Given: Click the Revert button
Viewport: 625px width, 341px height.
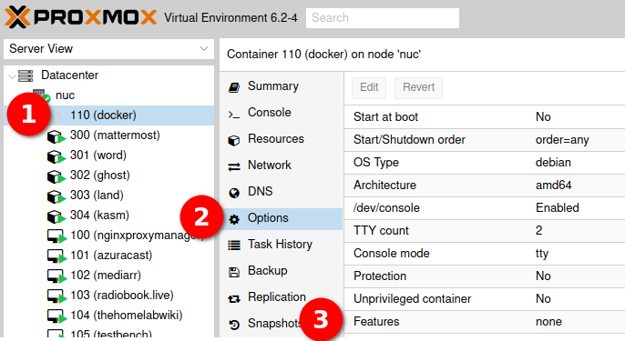Looking at the screenshot, I should [418, 87].
